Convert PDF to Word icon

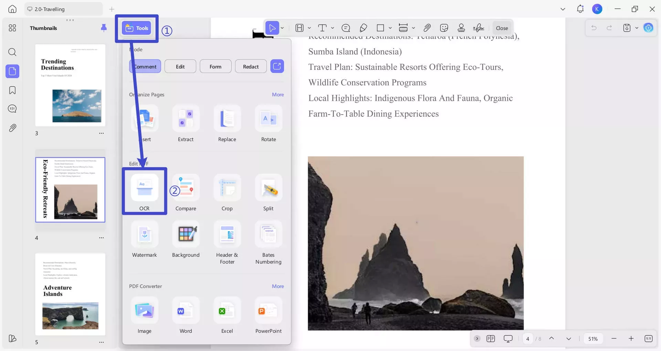tap(186, 311)
